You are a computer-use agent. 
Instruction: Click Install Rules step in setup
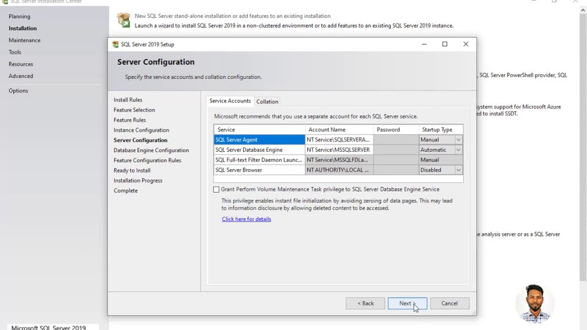[128, 100]
